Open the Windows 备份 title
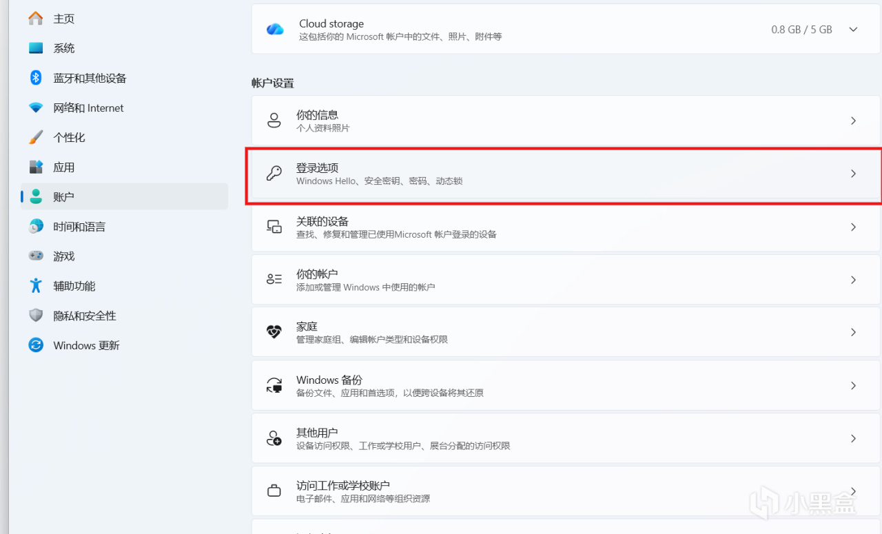The width and height of the screenshot is (882, 534). (x=329, y=380)
